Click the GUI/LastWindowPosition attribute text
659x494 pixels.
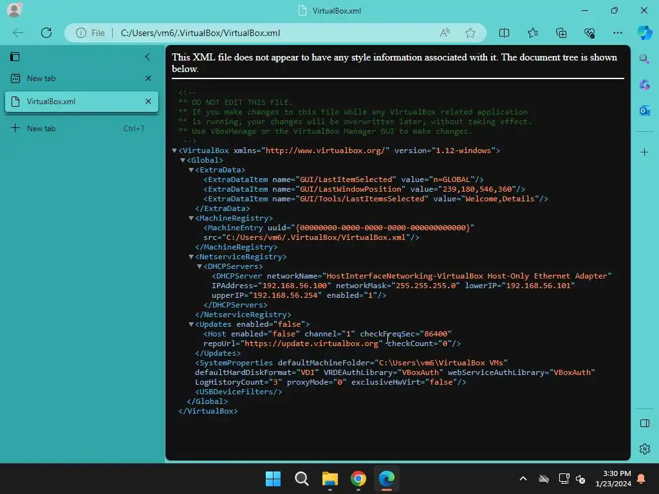point(351,189)
